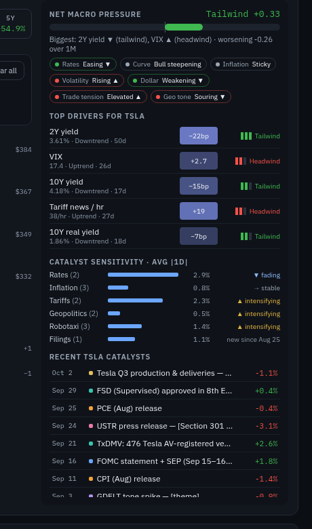Open the Sep 25 PCE (Aug) release
This screenshot has width=312, height=529.
165,408
